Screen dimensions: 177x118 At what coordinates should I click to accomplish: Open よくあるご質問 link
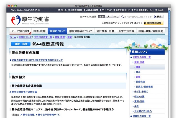click(x=92, y=10)
